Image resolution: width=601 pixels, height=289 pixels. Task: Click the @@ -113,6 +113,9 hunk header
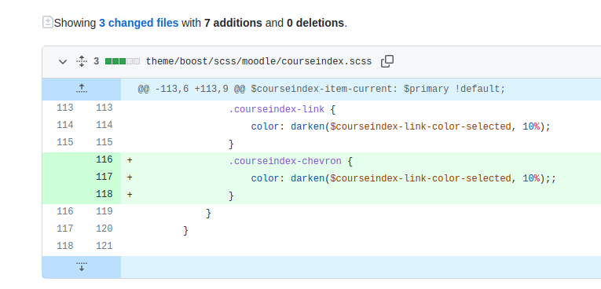(321, 90)
